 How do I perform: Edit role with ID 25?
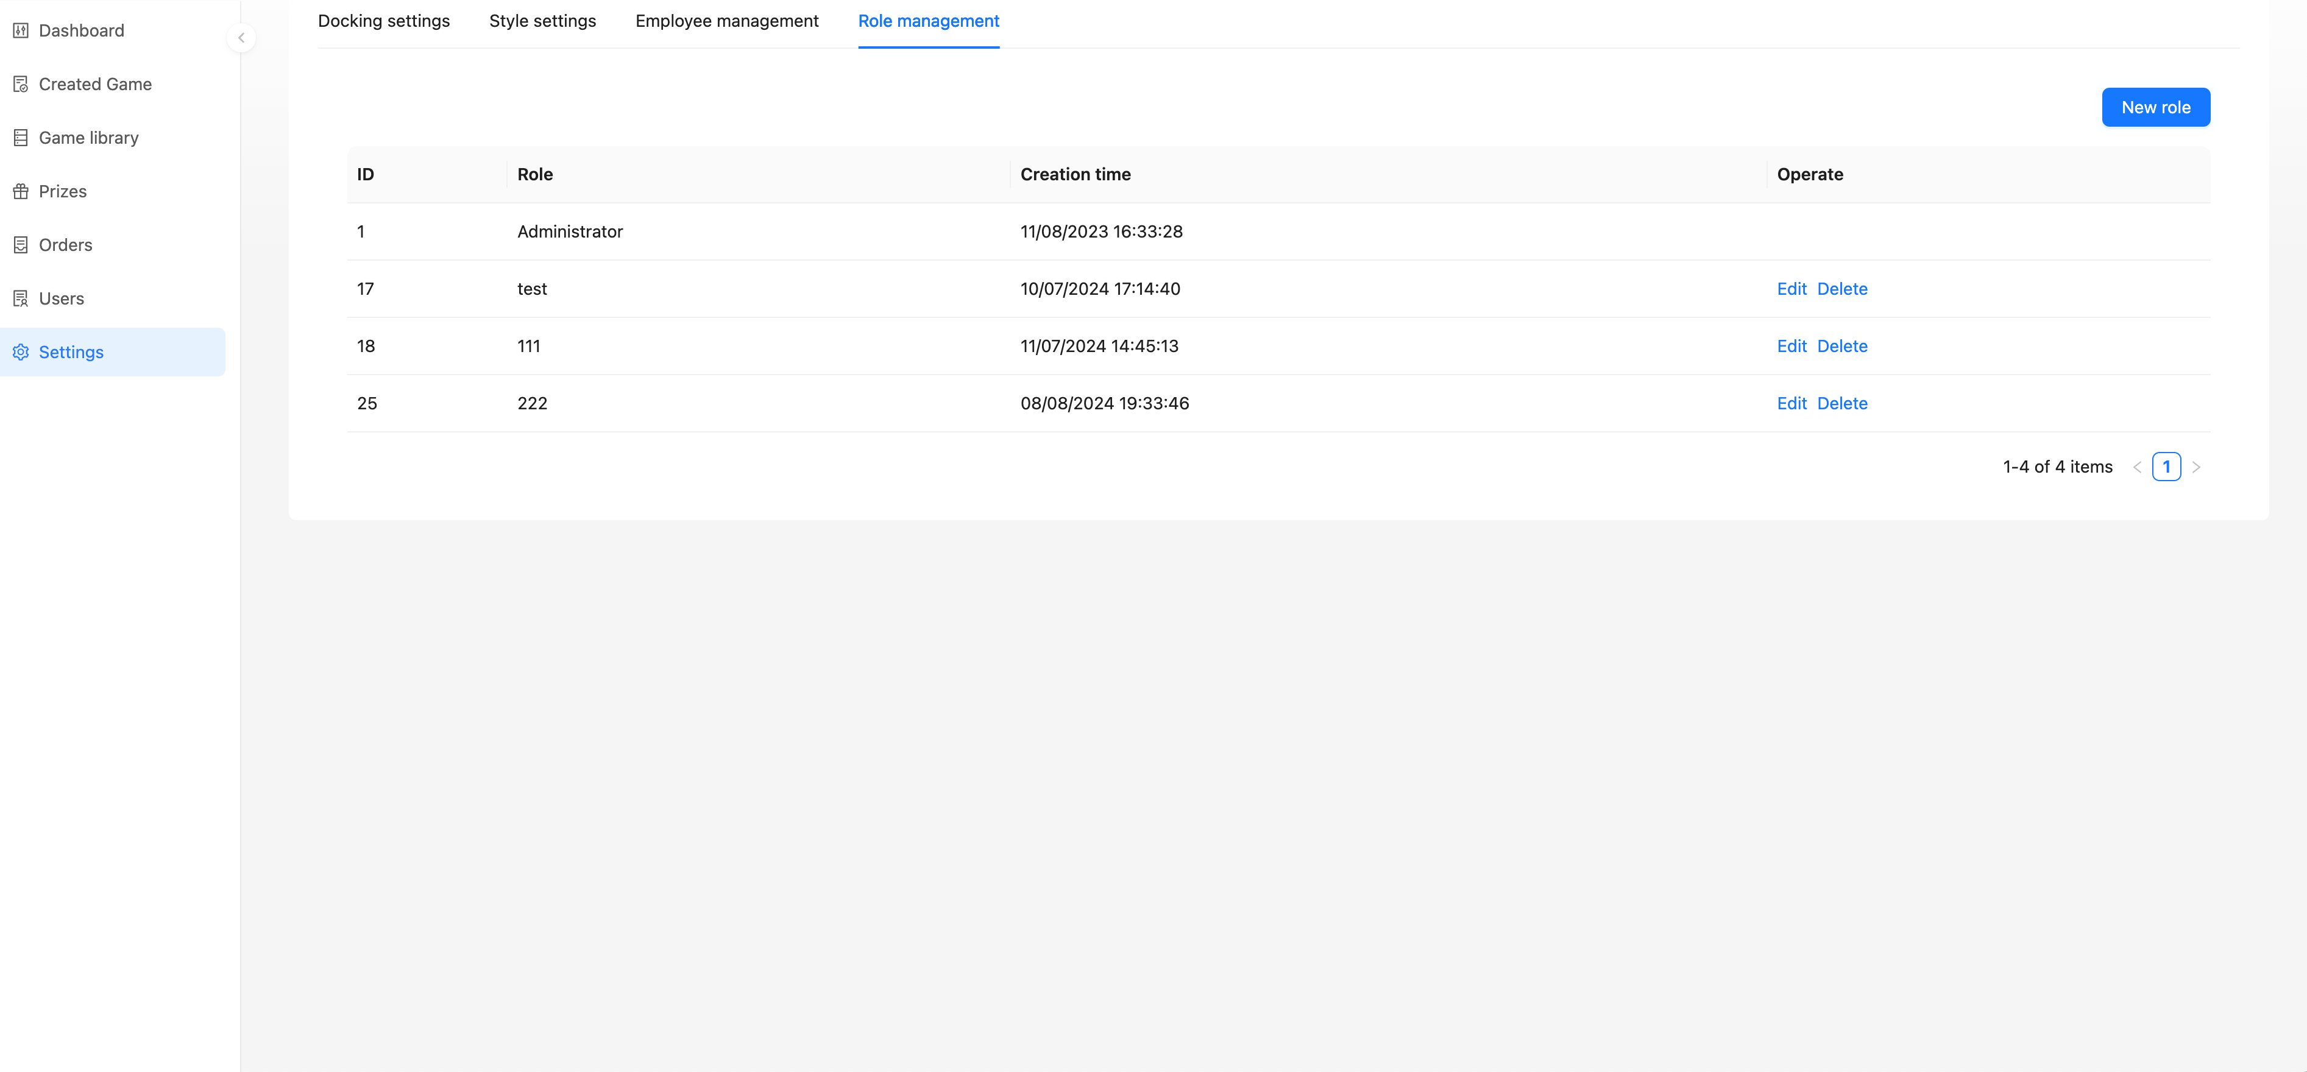click(x=1791, y=404)
